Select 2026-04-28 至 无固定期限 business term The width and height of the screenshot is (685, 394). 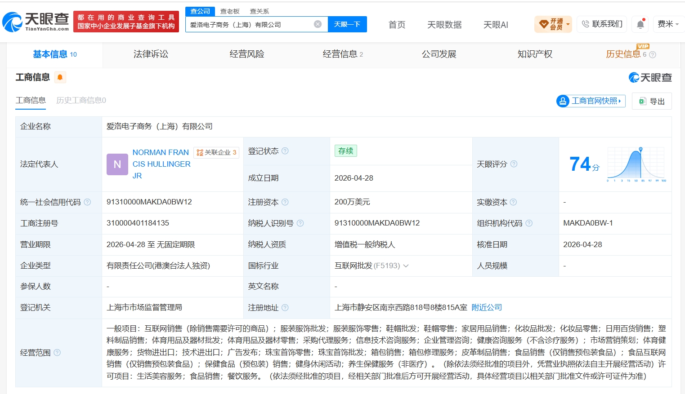tap(151, 245)
